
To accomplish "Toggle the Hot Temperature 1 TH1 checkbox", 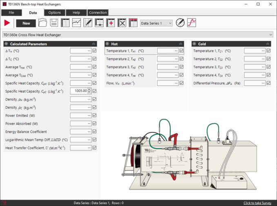I will (181, 51).
